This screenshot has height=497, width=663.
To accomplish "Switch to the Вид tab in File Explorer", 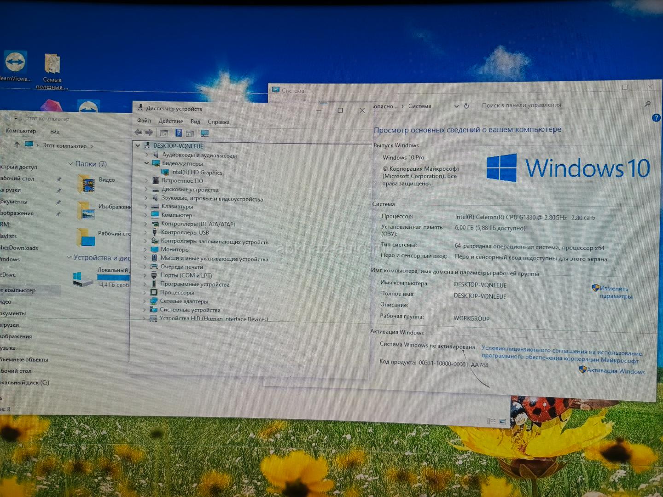I will coord(55,132).
